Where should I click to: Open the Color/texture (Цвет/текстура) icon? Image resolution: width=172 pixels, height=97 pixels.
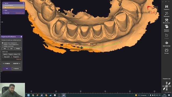pyautogui.click(x=167, y=43)
